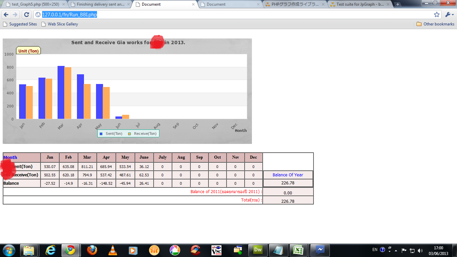
Task: Go back using the browser back arrow
Action: 6,15
